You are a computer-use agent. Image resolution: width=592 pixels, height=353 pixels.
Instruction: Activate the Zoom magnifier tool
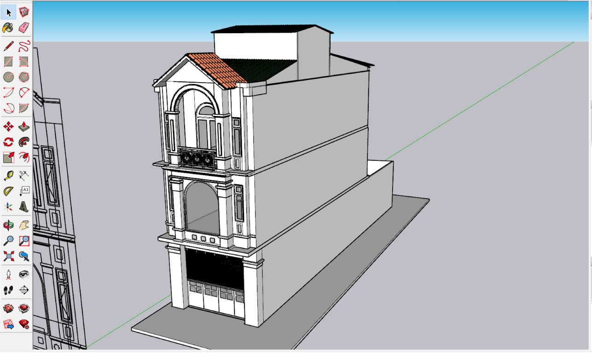point(8,240)
